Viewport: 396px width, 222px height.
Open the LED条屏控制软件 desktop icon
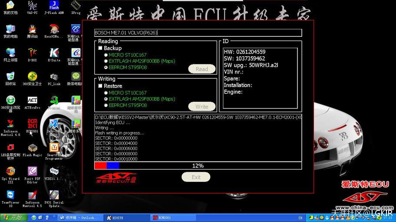click(x=10, y=152)
